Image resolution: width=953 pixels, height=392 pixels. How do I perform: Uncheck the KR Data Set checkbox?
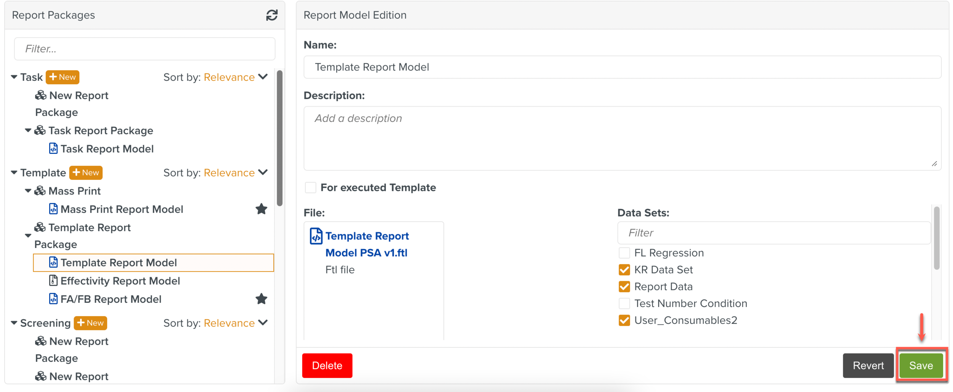(x=624, y=270)
